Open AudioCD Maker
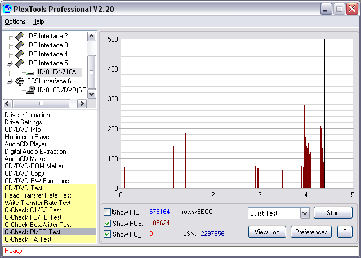This screenshot has width=361, height=258. coord(25,159)
